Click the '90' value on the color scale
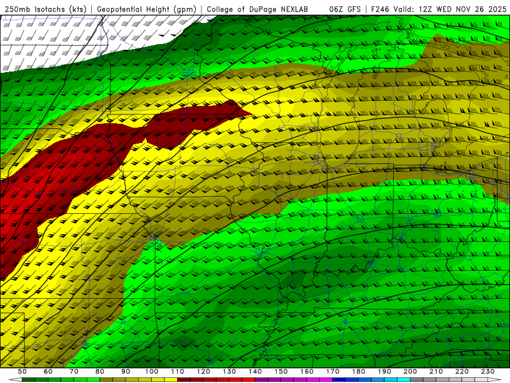This screenshot has width=510, height=383. pos(126,372)
